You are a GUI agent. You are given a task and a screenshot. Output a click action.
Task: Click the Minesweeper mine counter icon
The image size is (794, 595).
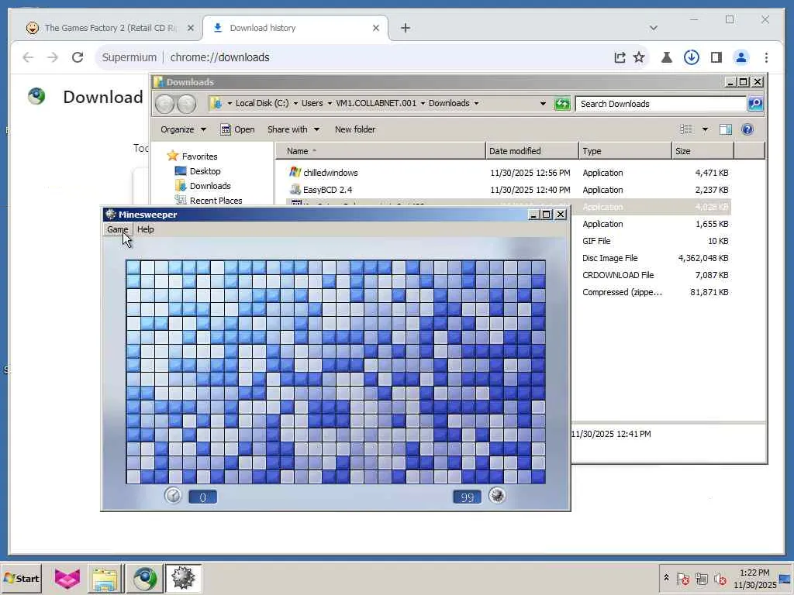point(497,495)
